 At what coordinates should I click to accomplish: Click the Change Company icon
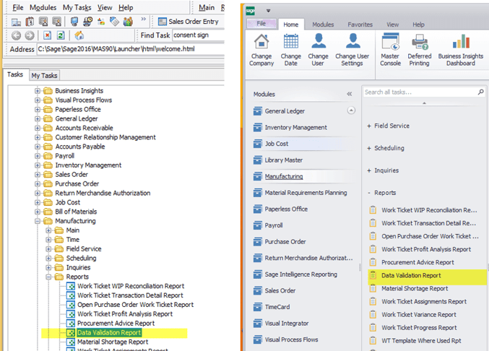[261, 50]
